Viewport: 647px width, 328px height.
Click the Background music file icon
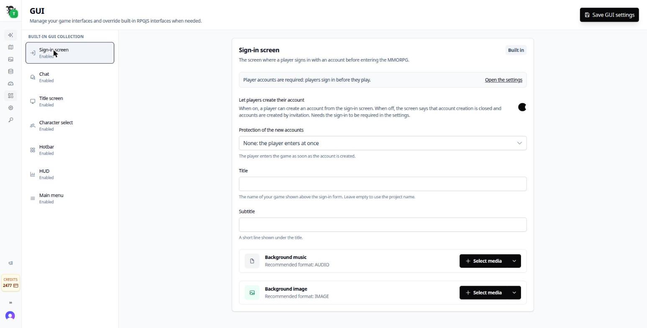pyautogui.click(x=252, y=261)
